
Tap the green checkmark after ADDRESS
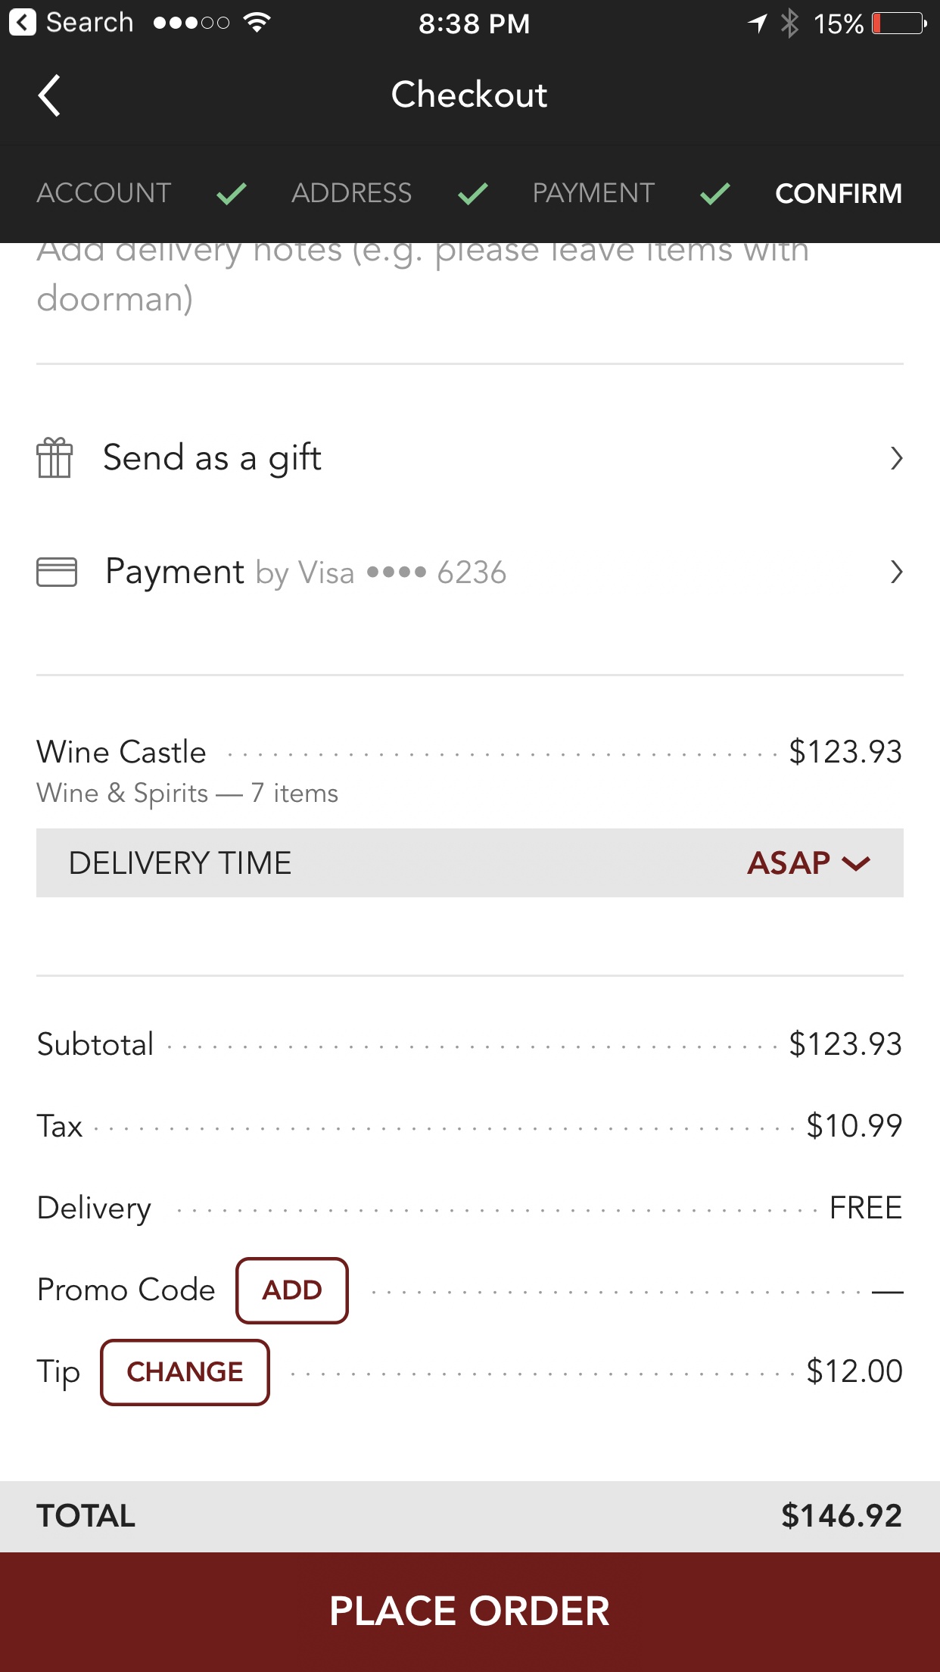point(472,194)
